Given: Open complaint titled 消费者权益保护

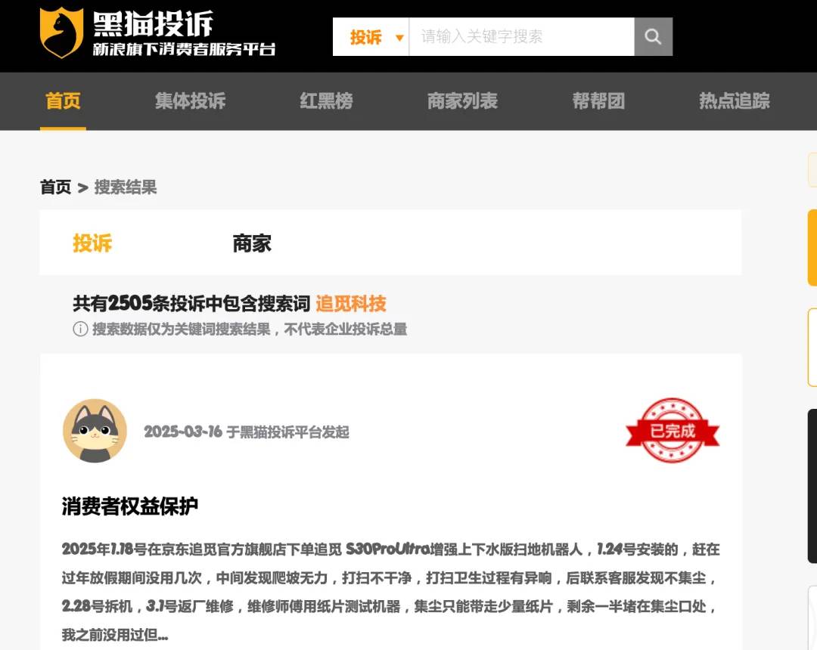Looking at the screenshot, I should pos(130,506).
